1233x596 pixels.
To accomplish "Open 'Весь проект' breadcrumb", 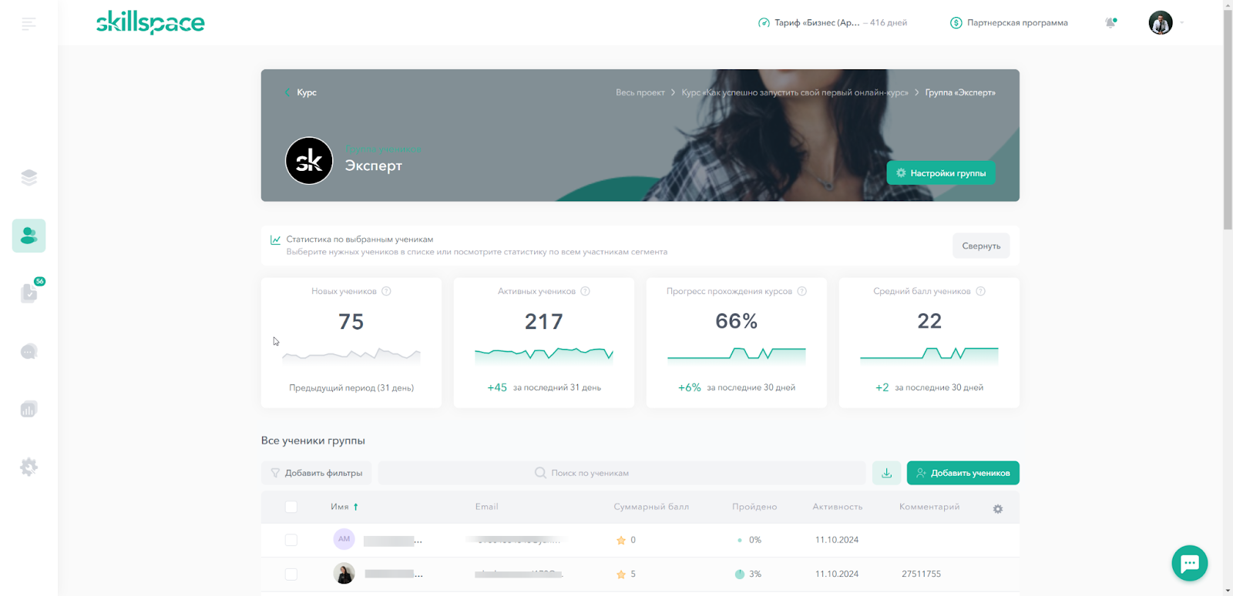I will 640,92.
